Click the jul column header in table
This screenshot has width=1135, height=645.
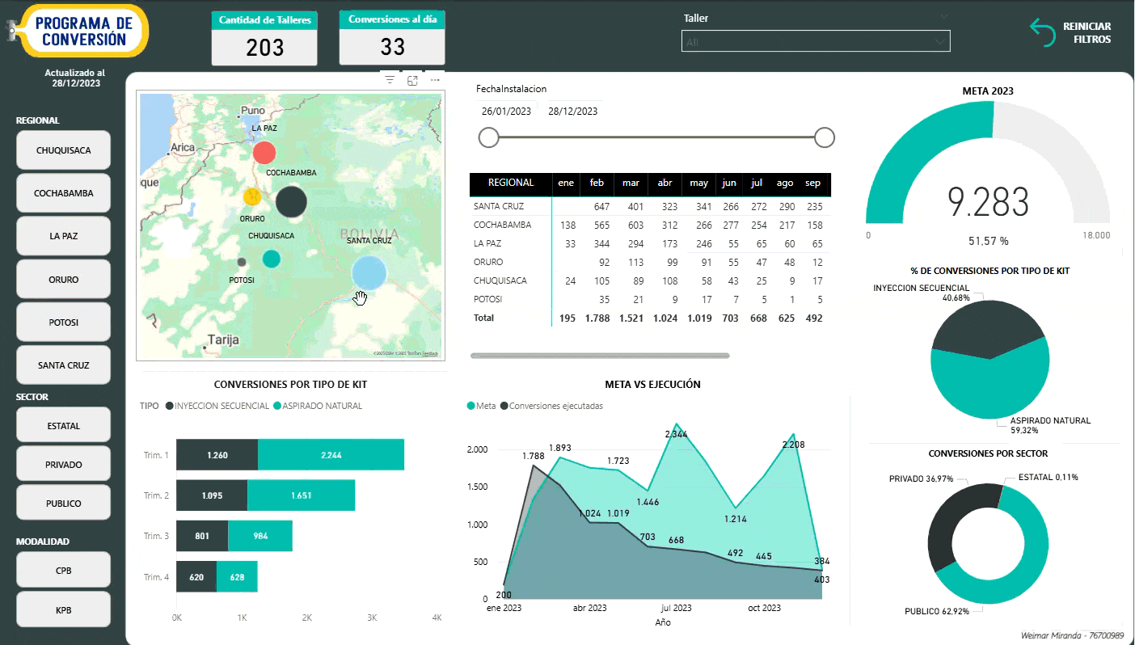[x=757, y=183]
